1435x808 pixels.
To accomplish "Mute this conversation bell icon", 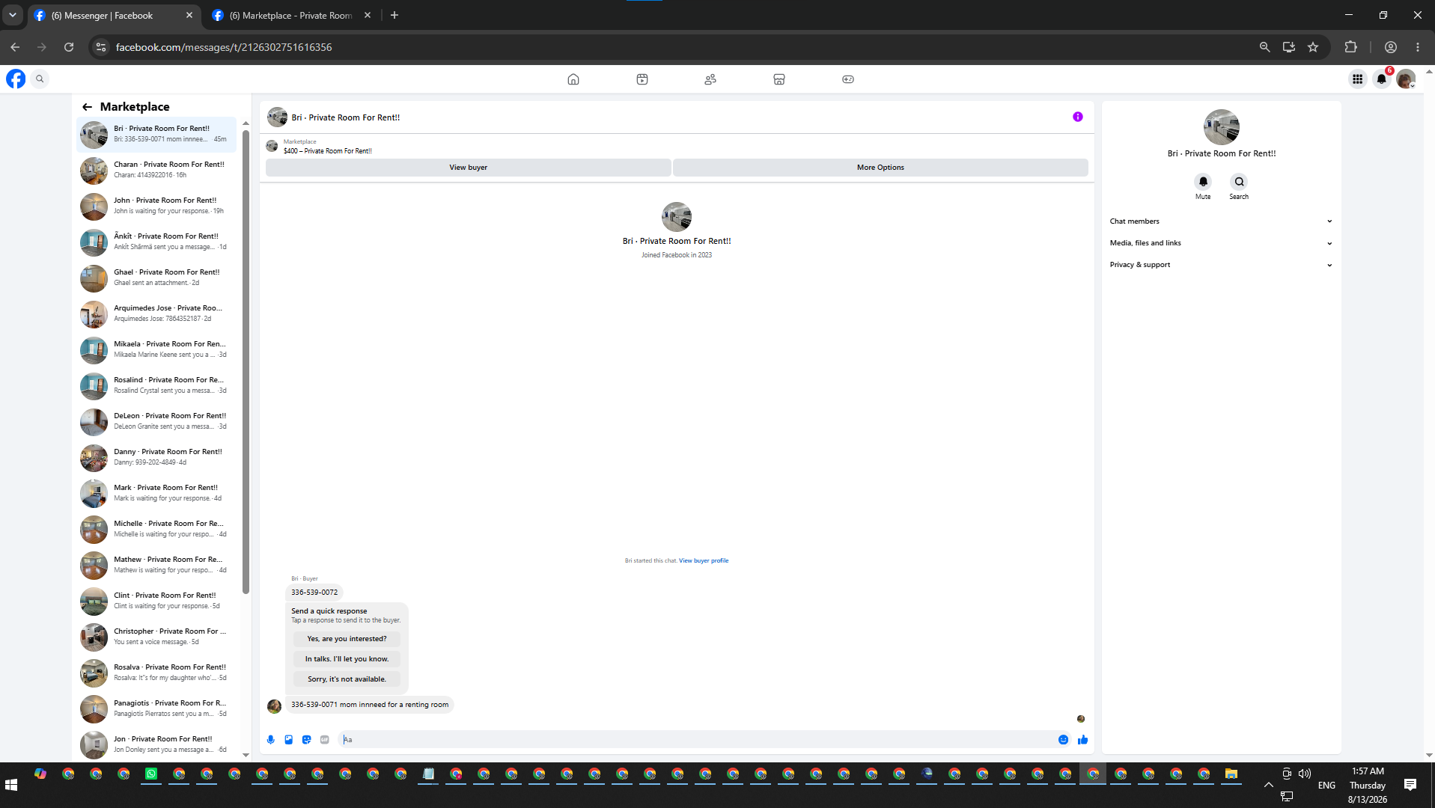I will click(1203, 182).
